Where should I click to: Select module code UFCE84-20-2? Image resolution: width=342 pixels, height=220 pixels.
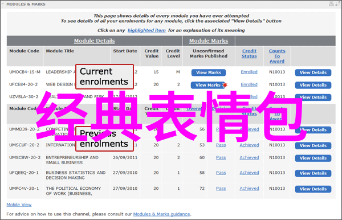[23, 84]
